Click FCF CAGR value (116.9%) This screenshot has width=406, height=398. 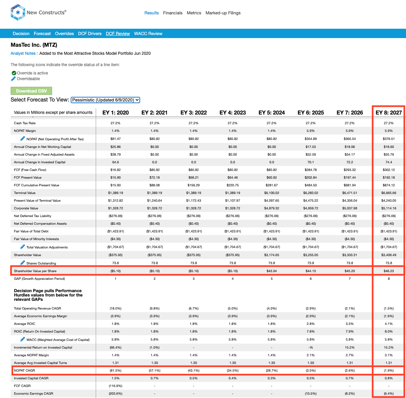(x=115, y=386)
